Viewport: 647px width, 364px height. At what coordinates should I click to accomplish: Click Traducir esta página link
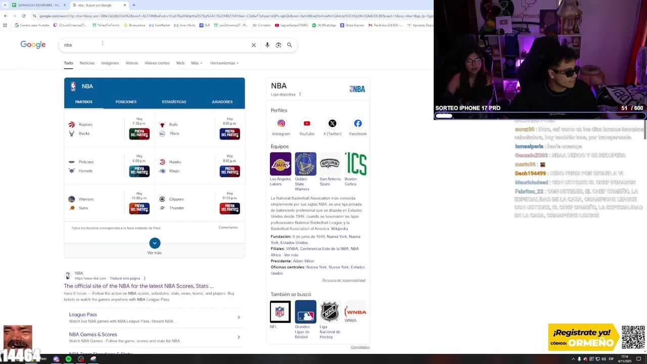[x=125, y=279]
